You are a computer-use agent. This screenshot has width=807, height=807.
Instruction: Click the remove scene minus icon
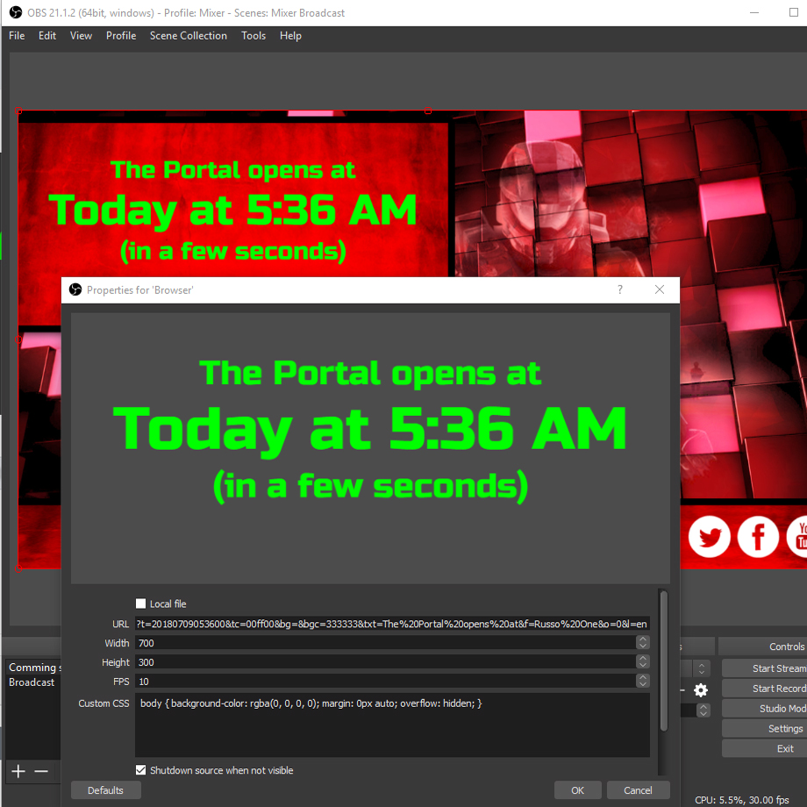(41, 771)
